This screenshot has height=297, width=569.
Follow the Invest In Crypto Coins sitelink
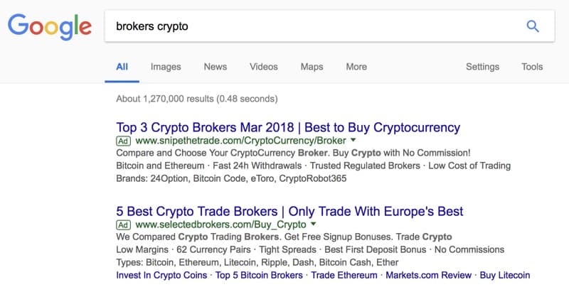coord(161,275)
